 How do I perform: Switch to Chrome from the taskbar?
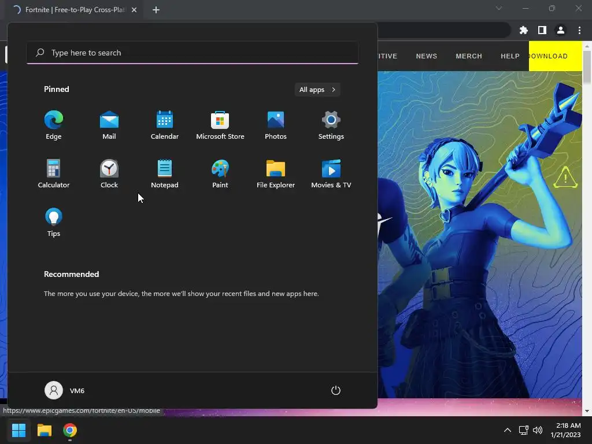pos(70,430)
